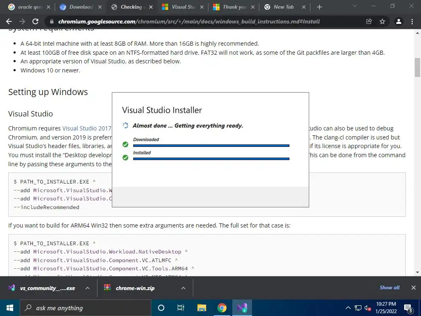Click the 'Visual Studio' section heading
The image size is (421, 316).
(30, 114)
